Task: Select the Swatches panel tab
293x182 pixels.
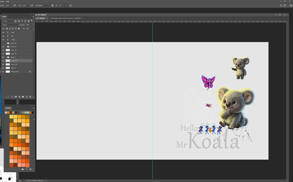Action: coord(8,108)
